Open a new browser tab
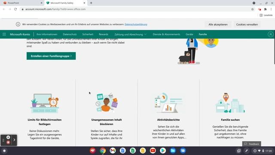Image resolution: width=275 pixels, height=155 pixels. 91,3
